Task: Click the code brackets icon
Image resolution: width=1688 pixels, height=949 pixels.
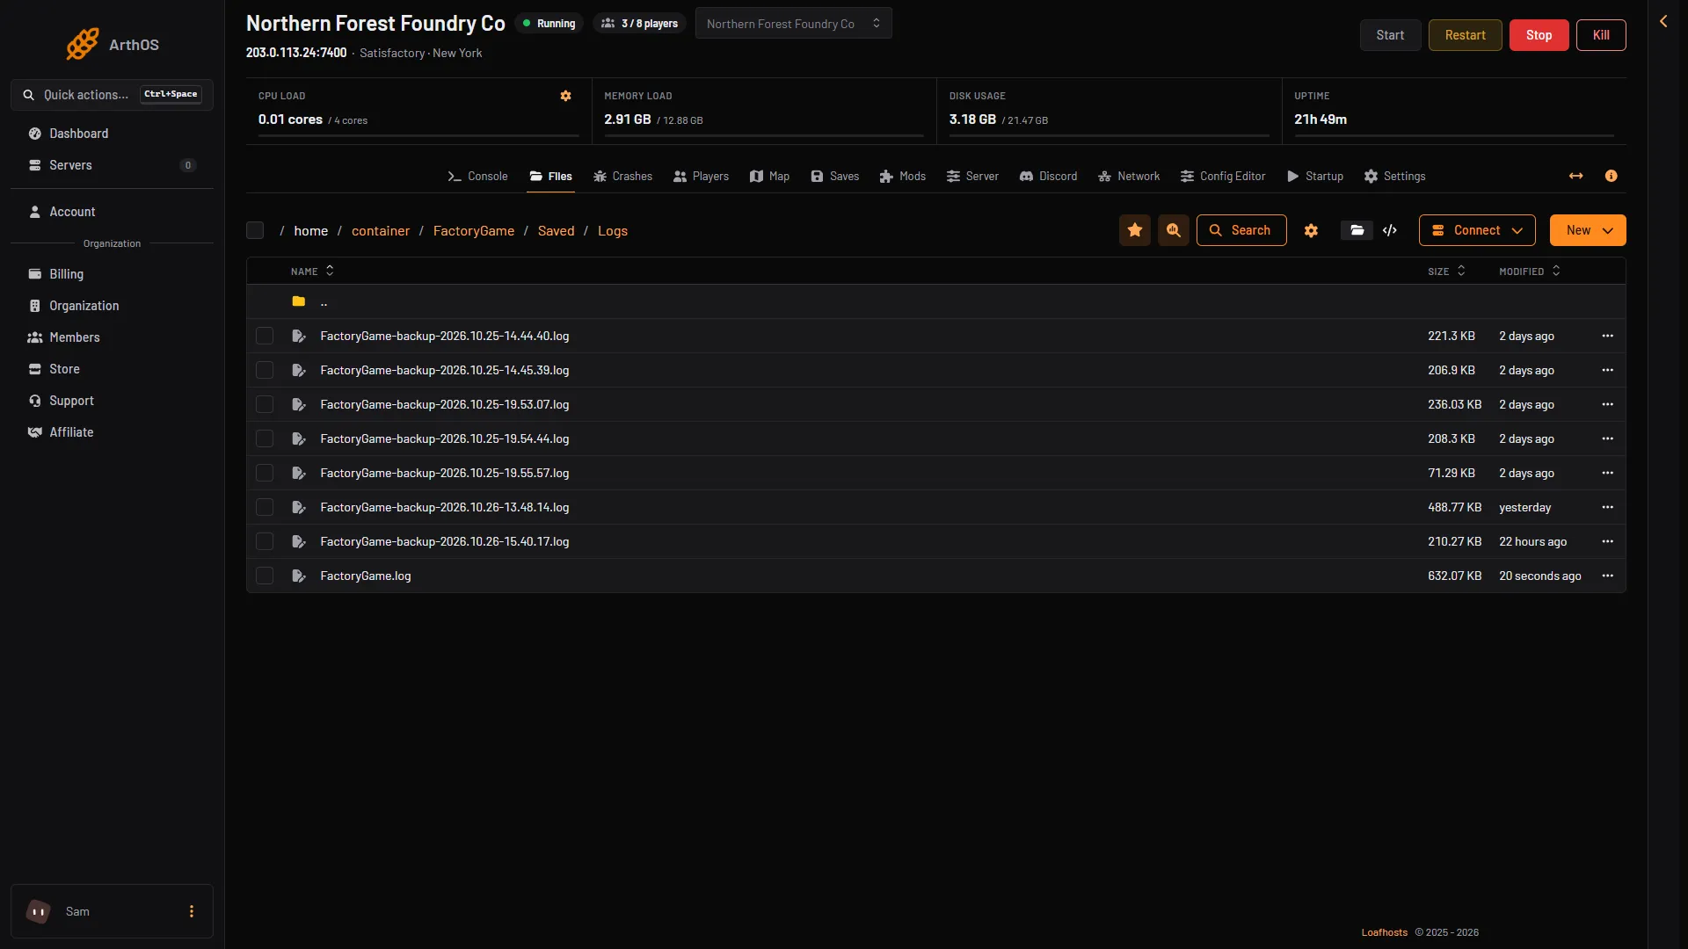Action: pyautogui.click(x=1390, y=230)
